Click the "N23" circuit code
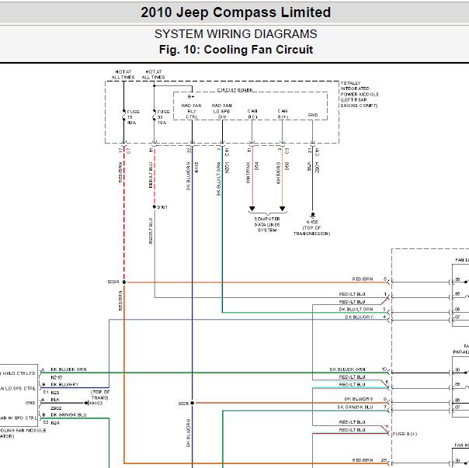 tap(55, 393)
